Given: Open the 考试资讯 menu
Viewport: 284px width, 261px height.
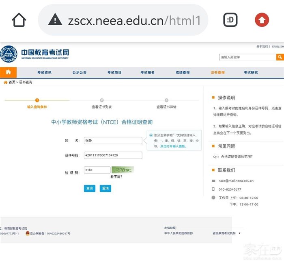Looking at the screenshot, I should point(44,73).
